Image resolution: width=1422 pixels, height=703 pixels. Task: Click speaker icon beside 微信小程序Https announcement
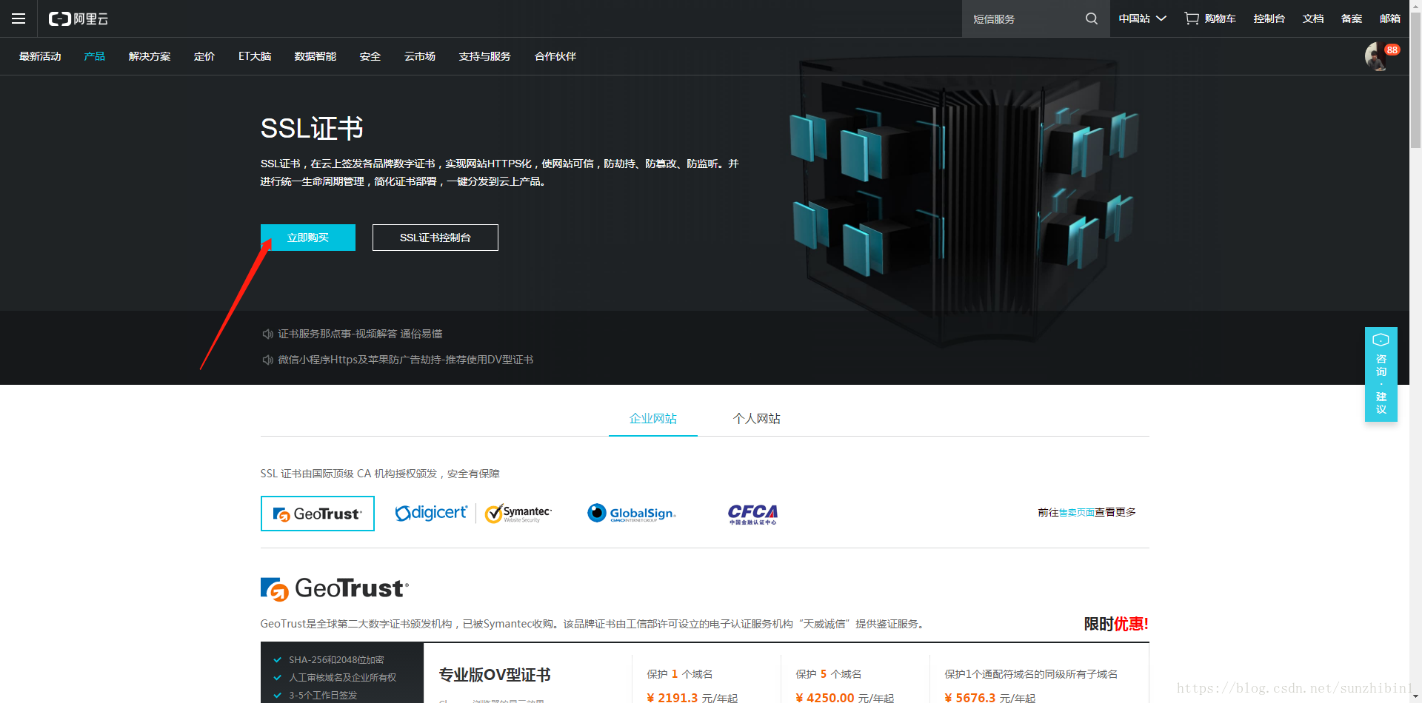click(268, 360)
